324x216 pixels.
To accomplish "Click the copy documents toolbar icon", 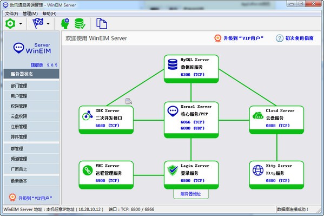I will [x=102, y=23].
